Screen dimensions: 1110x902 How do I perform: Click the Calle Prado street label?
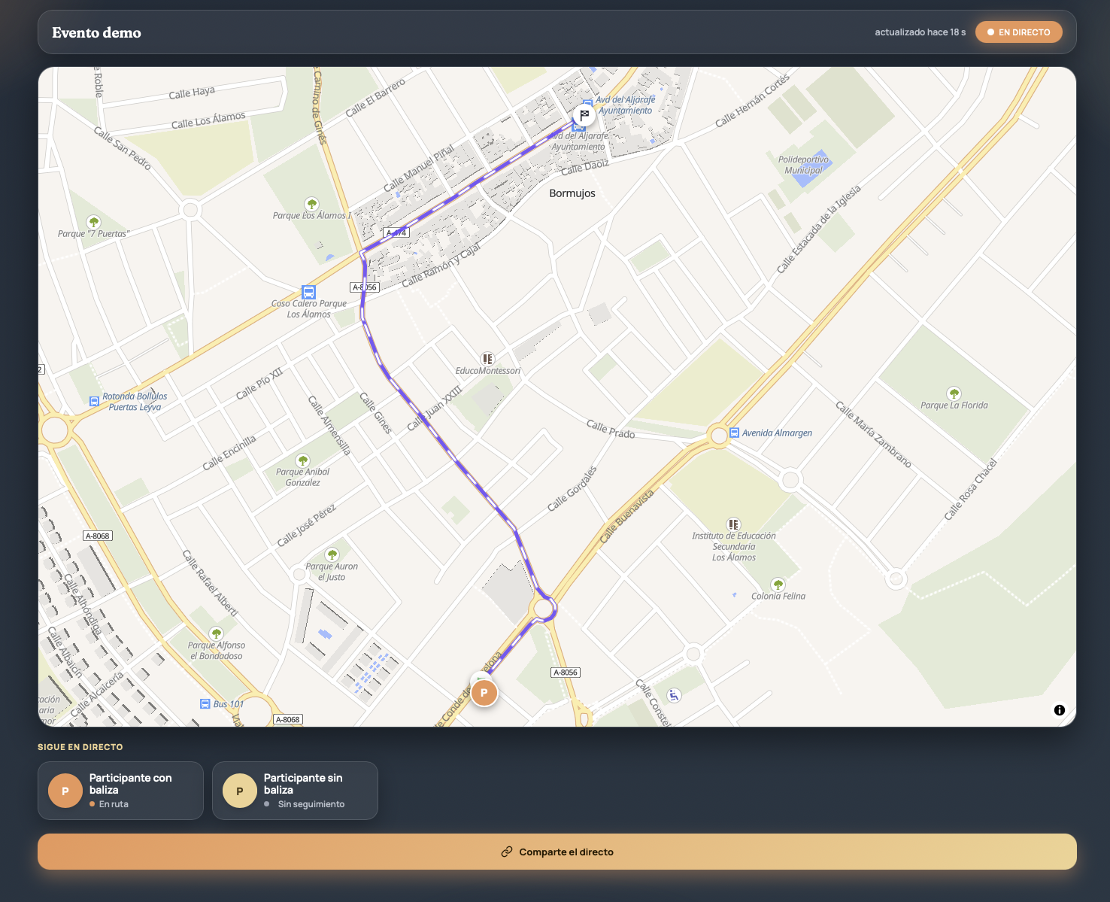click(611, 430)
